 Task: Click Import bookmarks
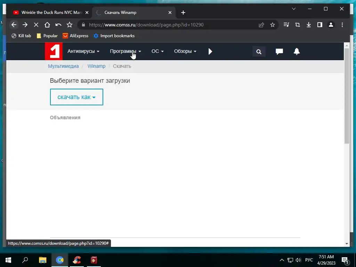click(x=114, y=36)
